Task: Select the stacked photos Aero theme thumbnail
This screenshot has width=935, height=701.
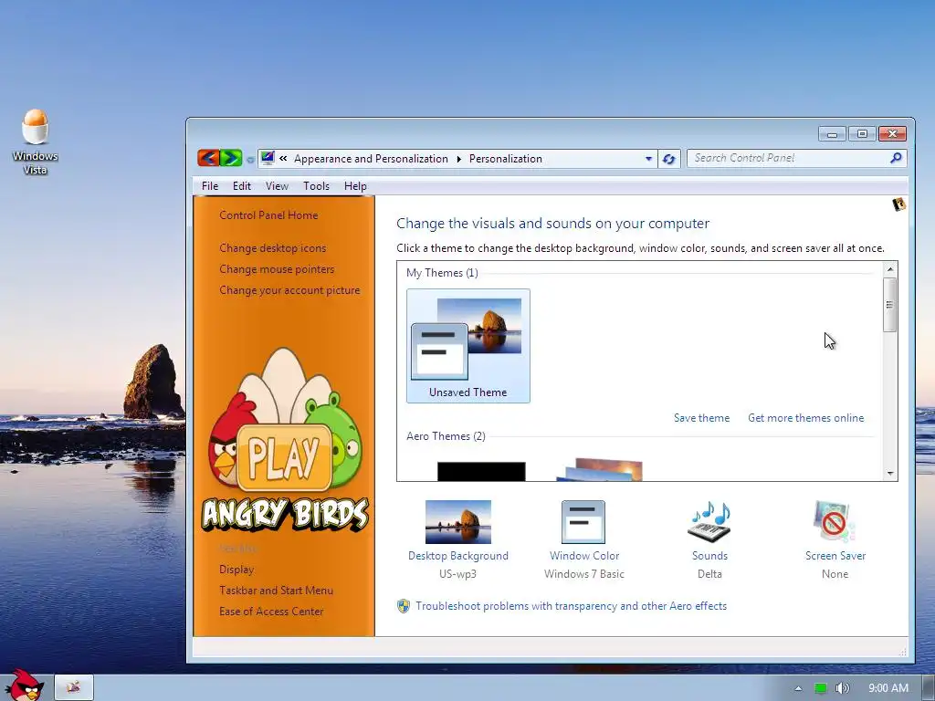Action: coord(601,469)
